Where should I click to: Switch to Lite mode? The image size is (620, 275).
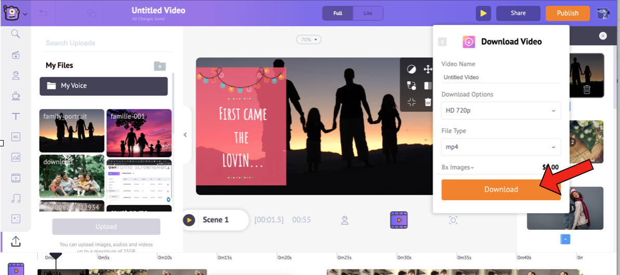coord(368,13)
